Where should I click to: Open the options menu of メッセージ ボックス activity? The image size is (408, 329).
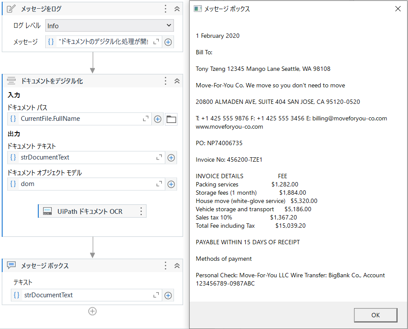pyautogui.click(x=165, y=266)
